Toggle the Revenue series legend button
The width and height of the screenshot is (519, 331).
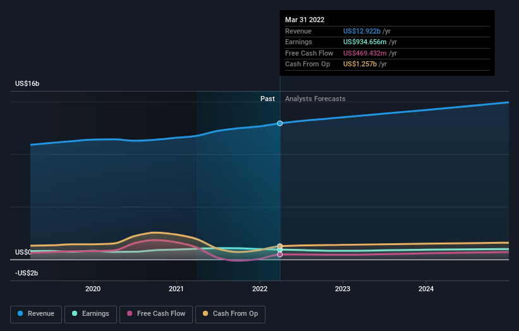point(36,314)
